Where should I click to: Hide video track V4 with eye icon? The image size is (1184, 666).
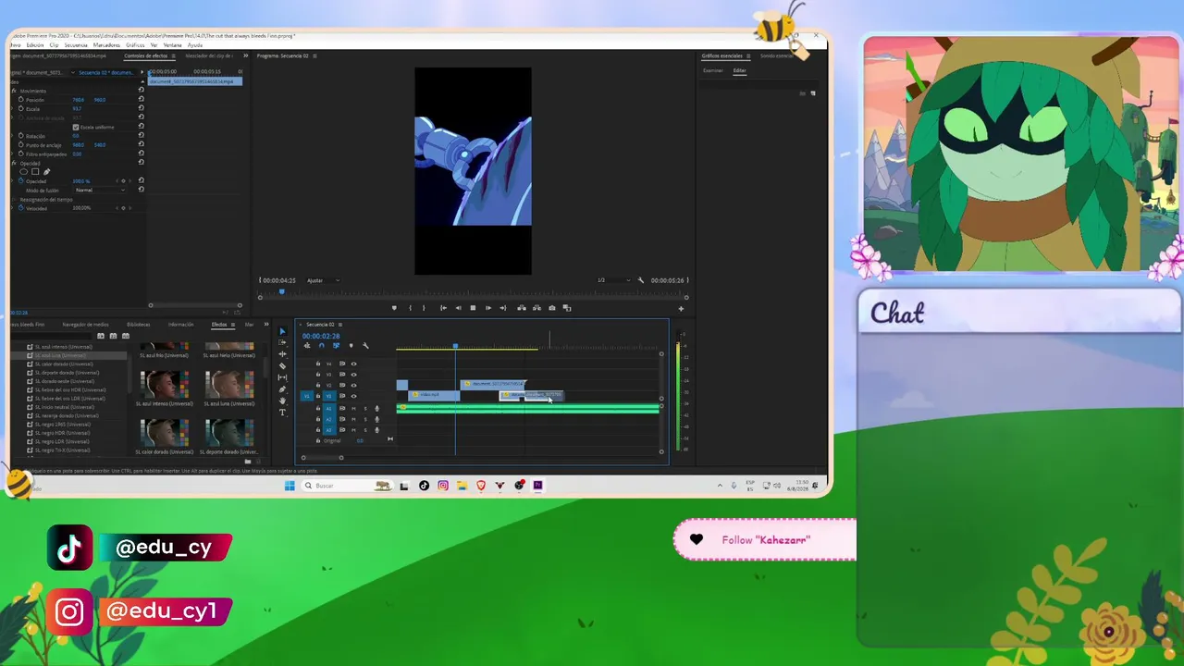(353, 364)
